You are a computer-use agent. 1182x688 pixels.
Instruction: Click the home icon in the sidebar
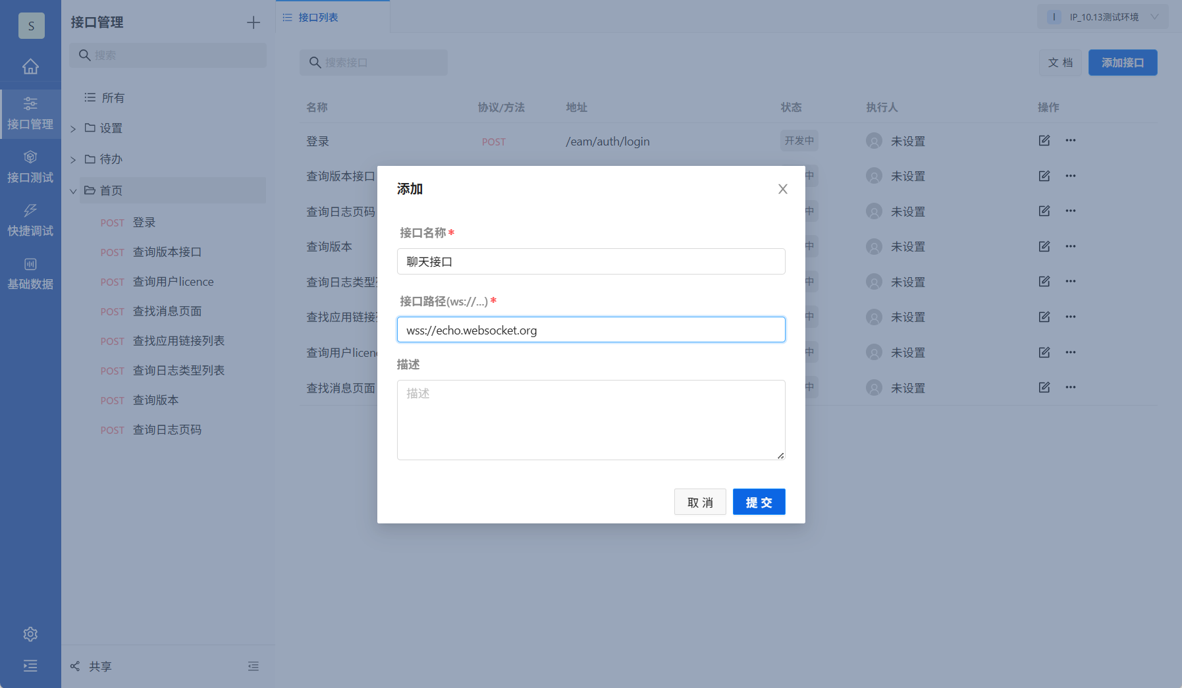30,66
